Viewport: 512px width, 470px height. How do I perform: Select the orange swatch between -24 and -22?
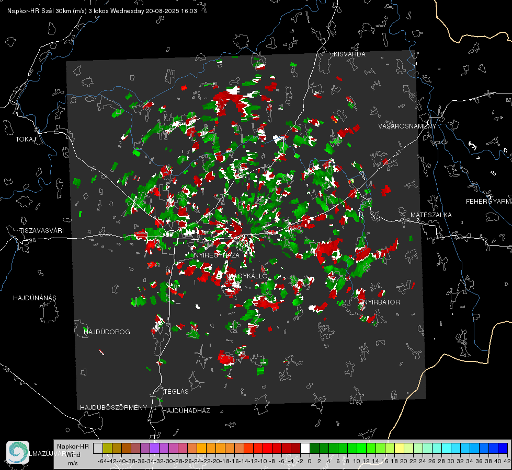(x=201, y=448)
